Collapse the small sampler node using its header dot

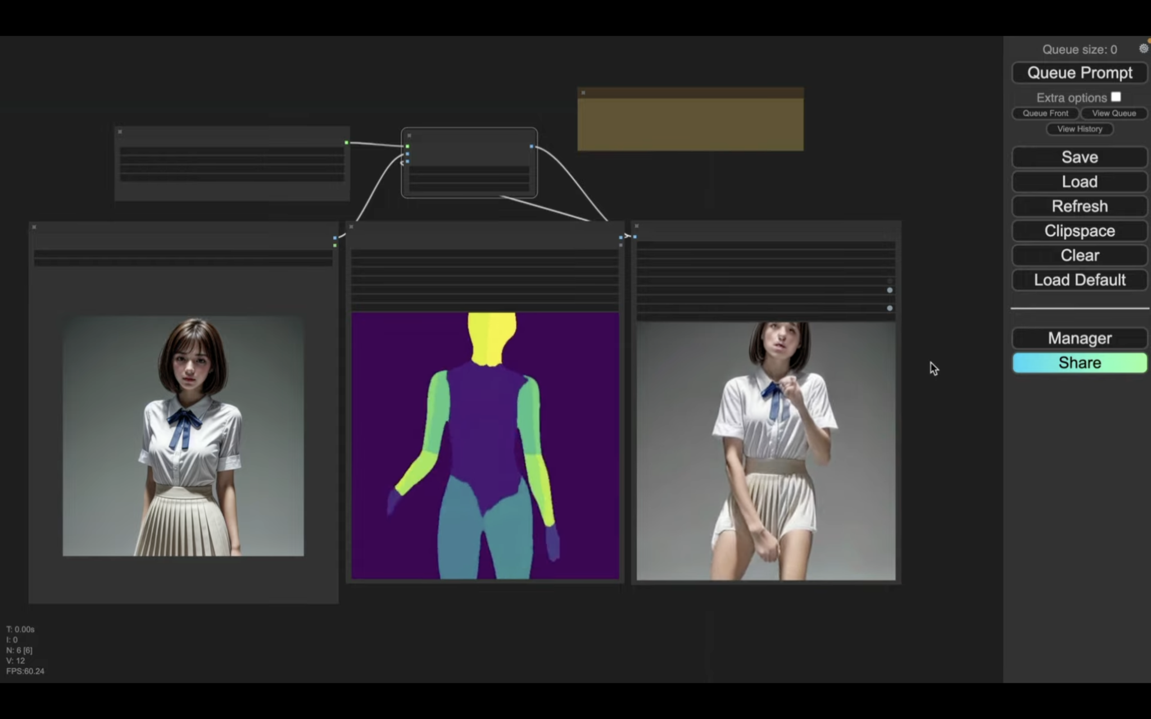point(409,135)
